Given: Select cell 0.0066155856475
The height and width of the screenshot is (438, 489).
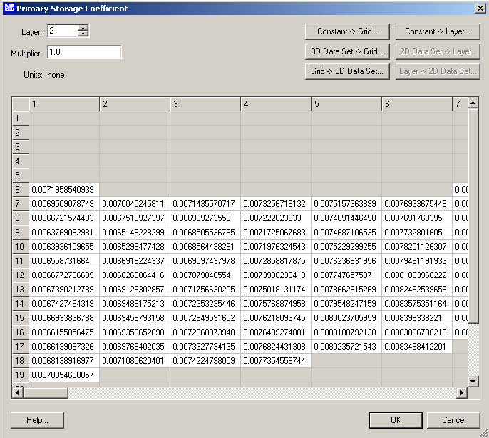Looking at the screenshot, I should (64, 332).
